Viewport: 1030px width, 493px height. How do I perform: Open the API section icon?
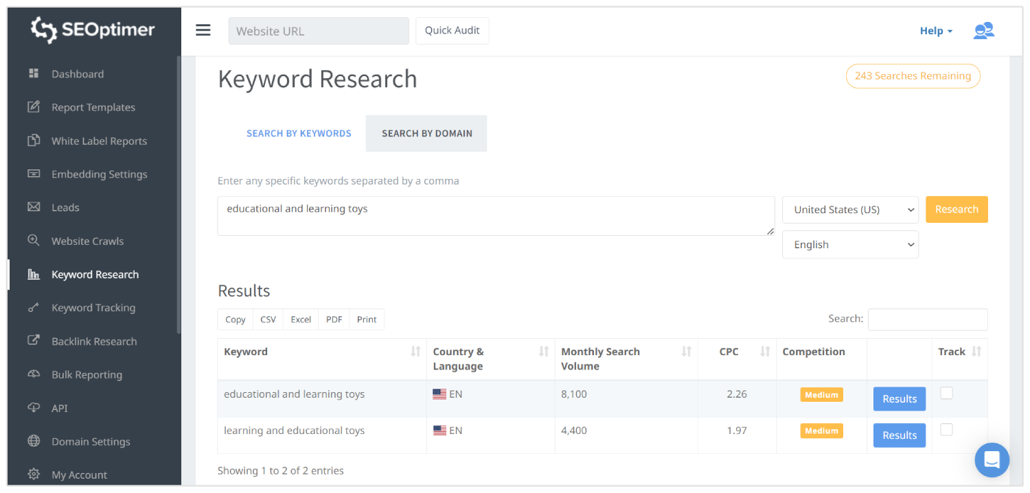(34, 408)
